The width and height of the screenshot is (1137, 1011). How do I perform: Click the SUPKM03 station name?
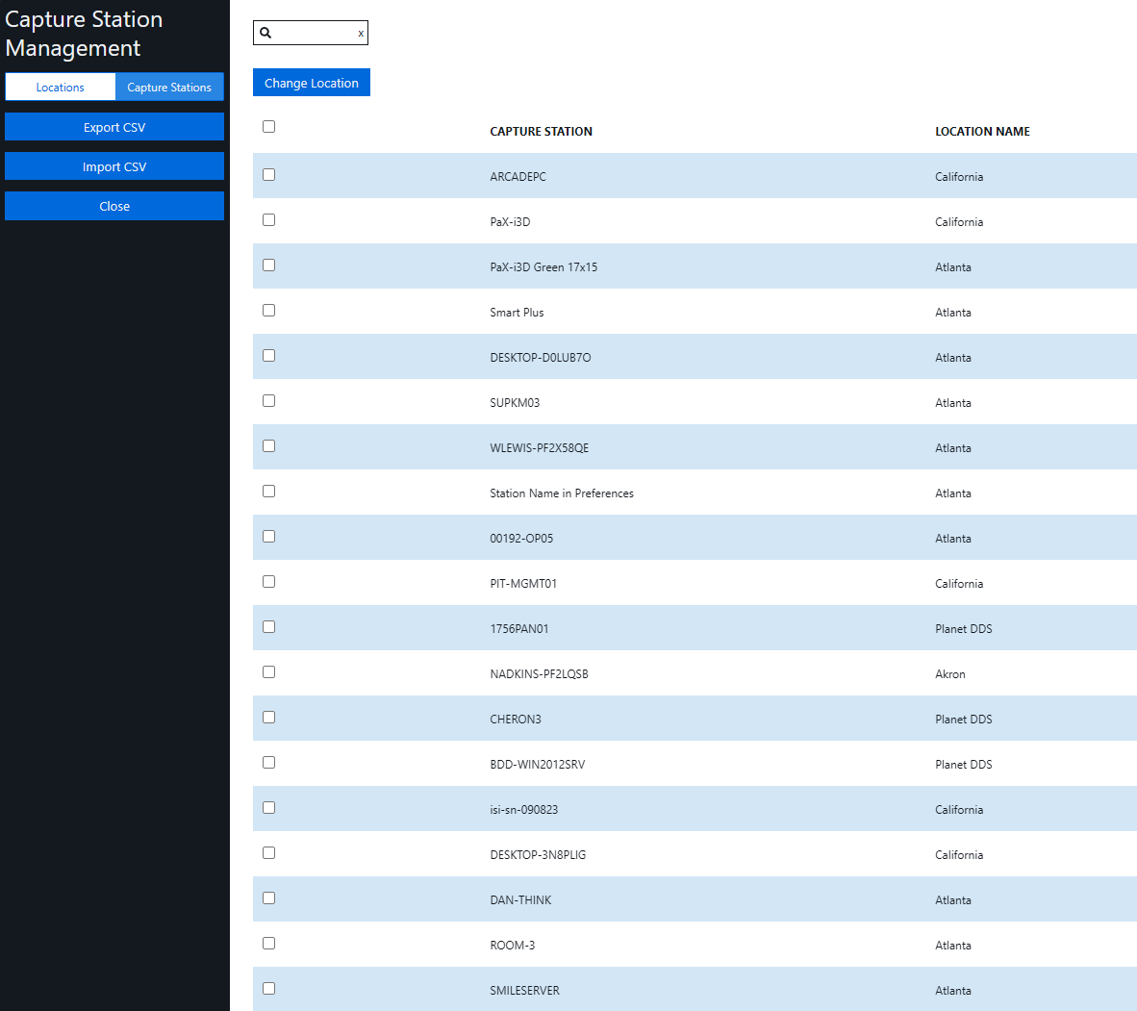pyautogui.click(x=515, y=402)
